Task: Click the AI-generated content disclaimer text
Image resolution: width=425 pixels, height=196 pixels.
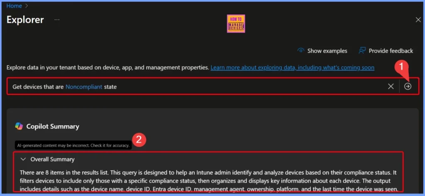Action: click(73, 145)
